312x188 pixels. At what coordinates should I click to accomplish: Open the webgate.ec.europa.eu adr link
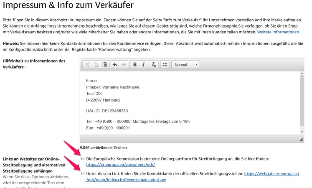pyautogui.click(x=193, y=177)
